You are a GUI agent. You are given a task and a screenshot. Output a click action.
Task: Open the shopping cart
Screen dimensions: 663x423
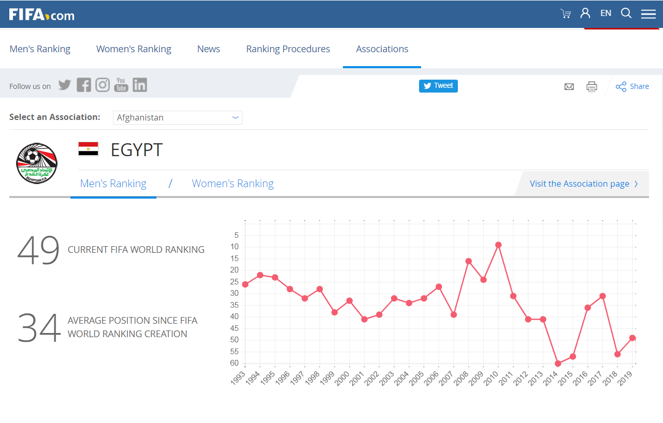566,13
